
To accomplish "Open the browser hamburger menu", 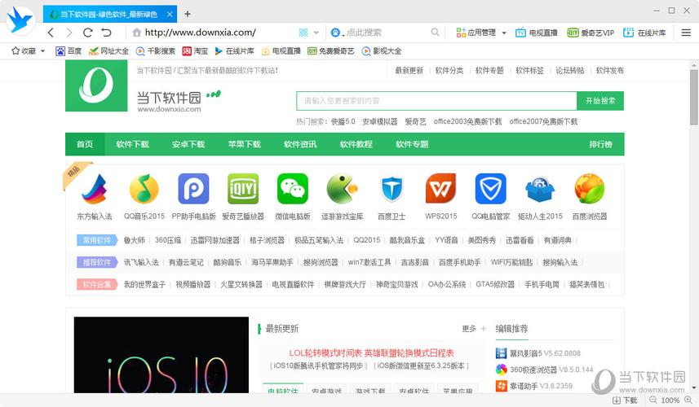I will click(685, 33).
